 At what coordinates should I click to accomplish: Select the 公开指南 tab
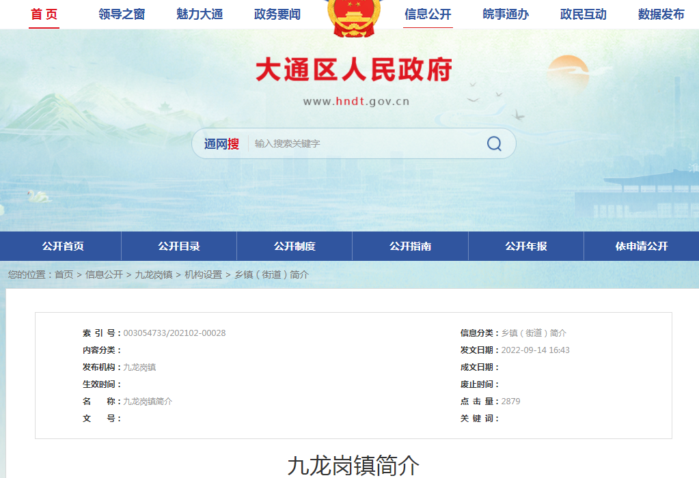click(410, 247)
